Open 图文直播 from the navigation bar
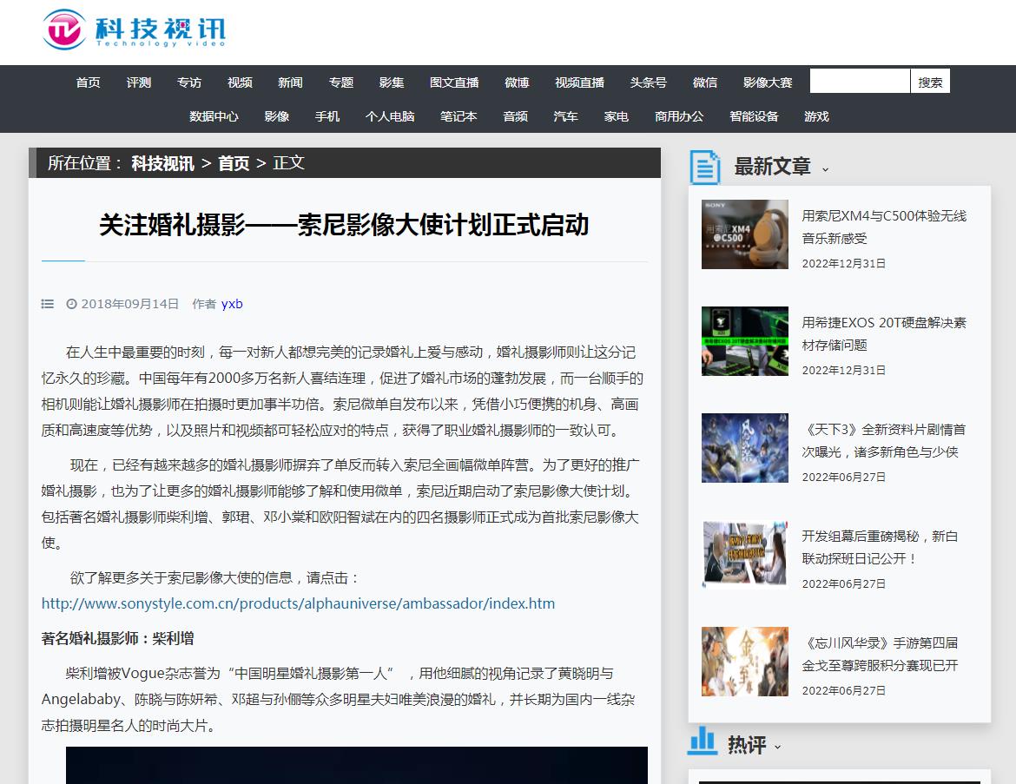1016x784 pixels. click(x=454, y=82)
